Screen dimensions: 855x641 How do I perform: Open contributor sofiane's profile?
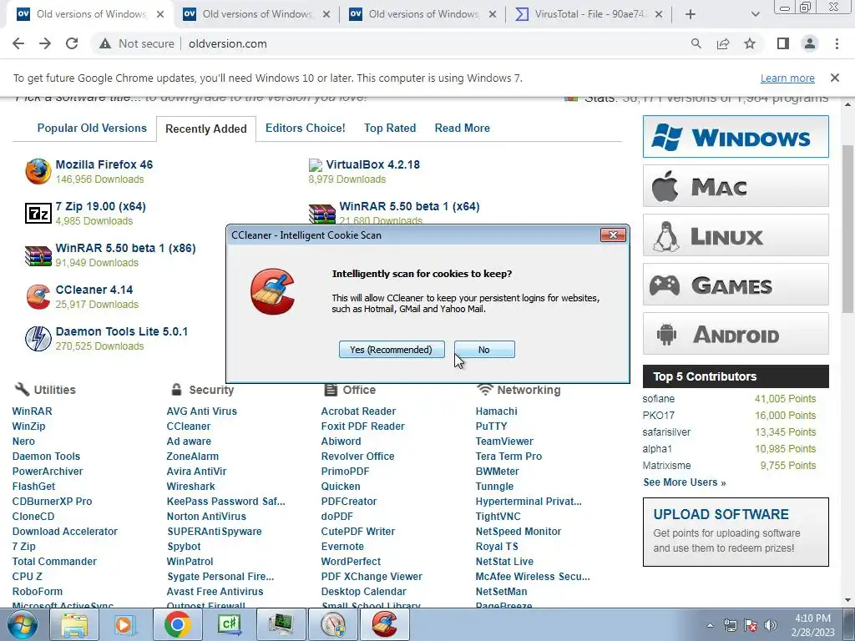click(x=658, y=399)
